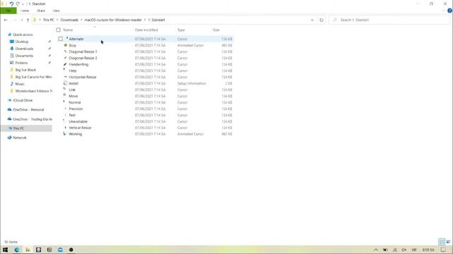Open the address bar history dropdown
Screen dimensions: 453x254
point(312,20)
